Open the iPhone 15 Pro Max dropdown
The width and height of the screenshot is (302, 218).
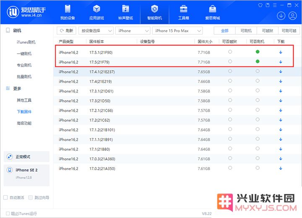(177, 31)
